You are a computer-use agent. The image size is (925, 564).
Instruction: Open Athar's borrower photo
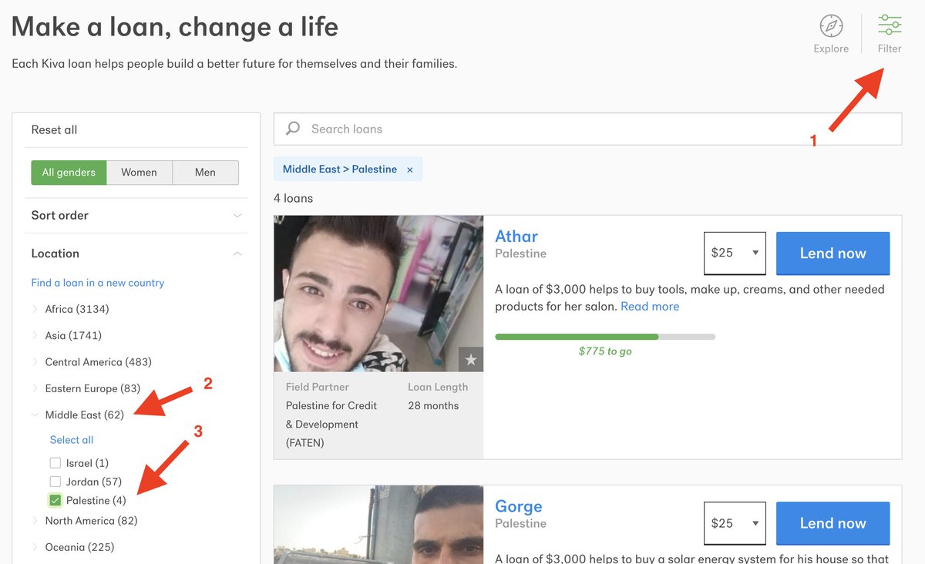(x=378, y=294)
